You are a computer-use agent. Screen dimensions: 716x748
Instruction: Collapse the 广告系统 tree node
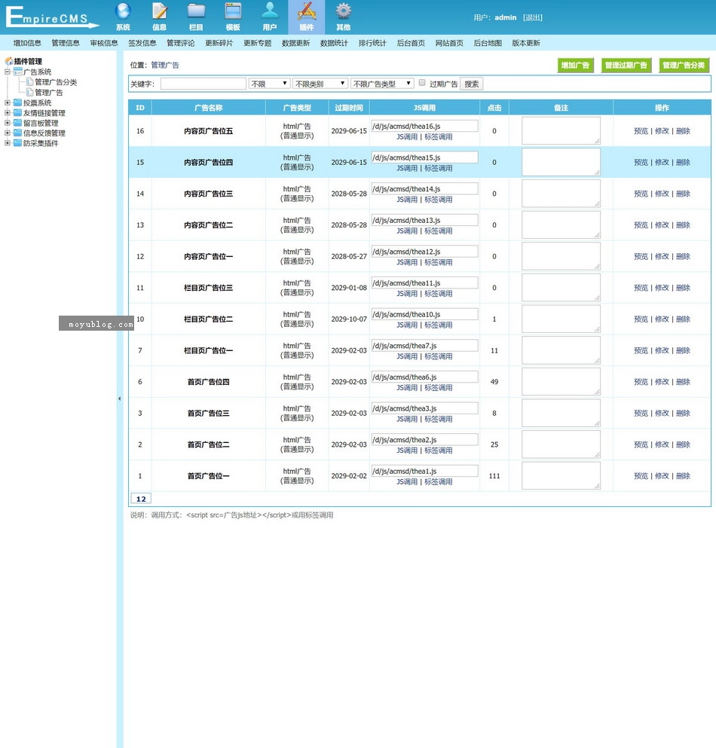click(x=8, y=72)
